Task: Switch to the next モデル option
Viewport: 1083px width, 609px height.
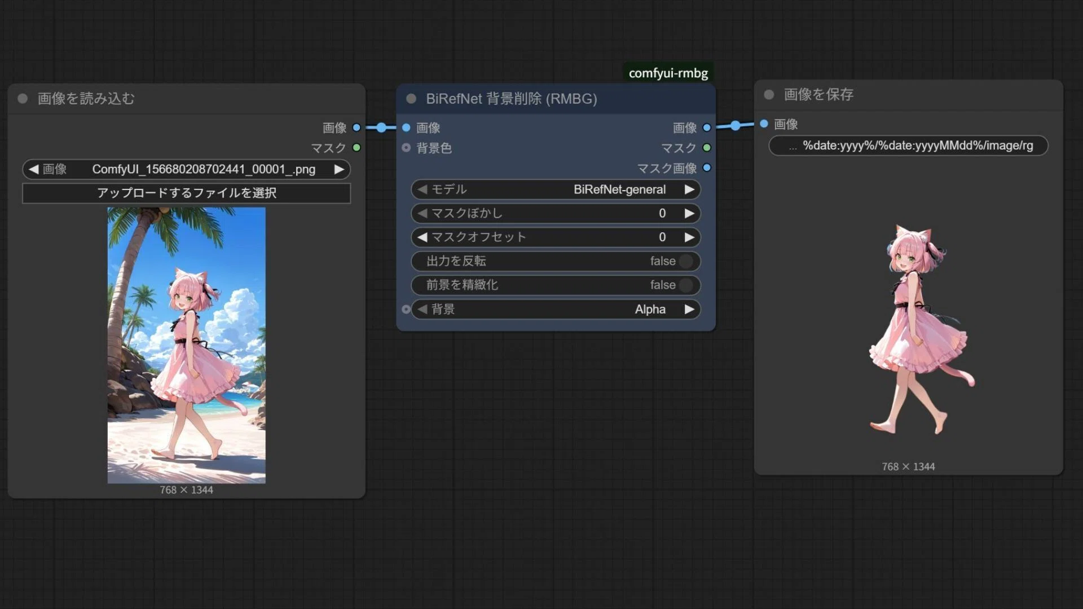Action: click(689, 189)
